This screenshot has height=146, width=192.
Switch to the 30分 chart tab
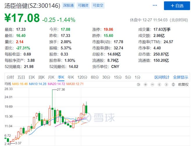pyautogui.click(x=106, y=77)
